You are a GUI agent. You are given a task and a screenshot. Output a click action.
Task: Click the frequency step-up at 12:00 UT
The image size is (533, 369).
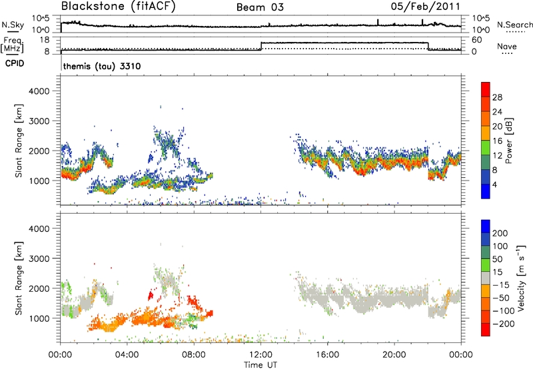(x=261, y=46)
